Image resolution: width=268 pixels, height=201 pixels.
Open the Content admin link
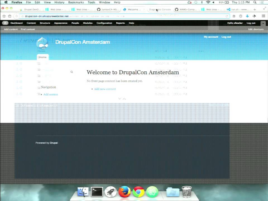31,23
